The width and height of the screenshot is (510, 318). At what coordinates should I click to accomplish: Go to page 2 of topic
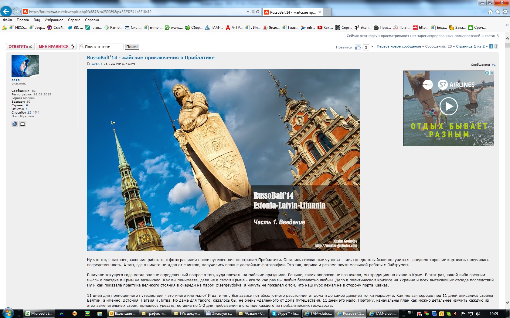[x=496, y=46]
